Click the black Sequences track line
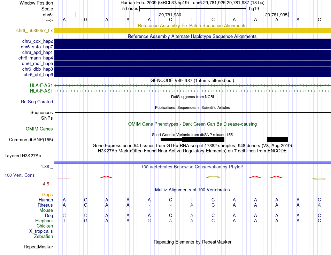Image resolution: width=331 pixels, height=255 pixels. pyautogui.click(x=192, y=112)
